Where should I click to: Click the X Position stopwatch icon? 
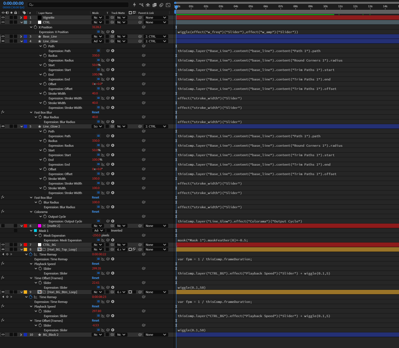(x=35, y=27)
